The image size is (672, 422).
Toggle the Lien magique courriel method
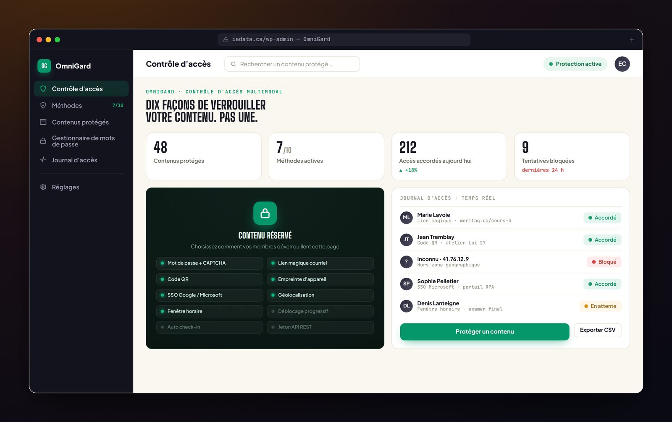point(320,263)
